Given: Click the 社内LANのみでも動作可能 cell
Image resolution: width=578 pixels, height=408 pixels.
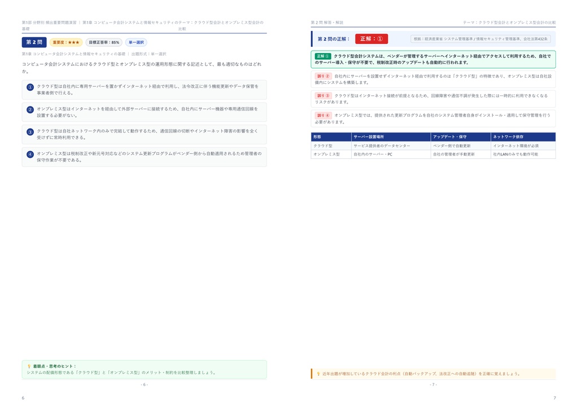Looking at the screenshot, I should pyautogui.click(x=523, y=154).
